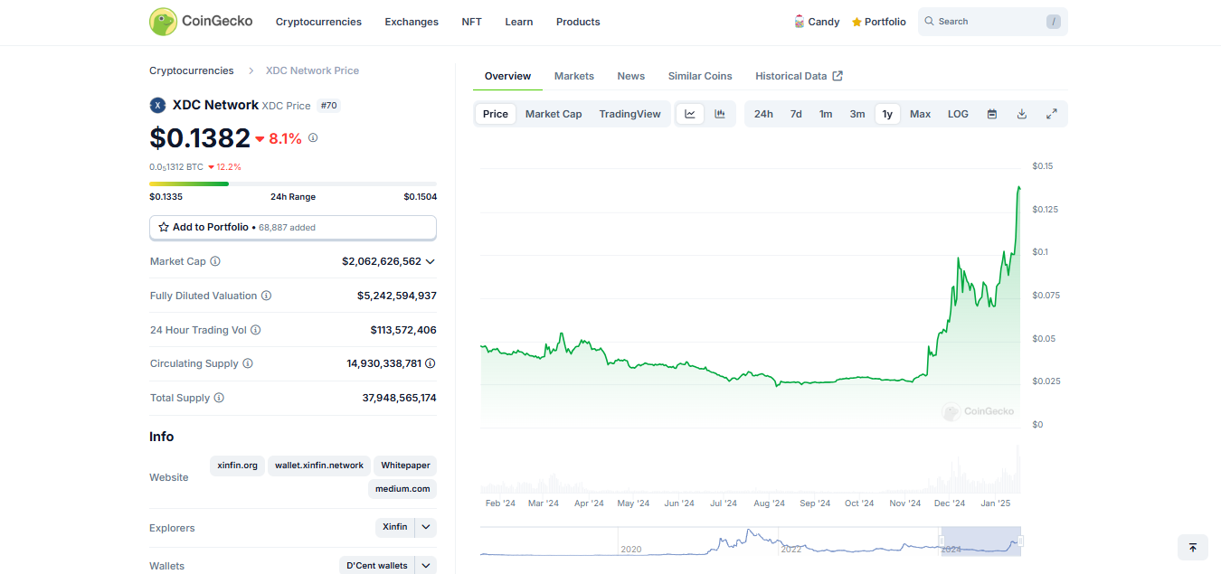Screen dimensions: 1221x574
Task: Open NFT nav menu
Action: 471,22
